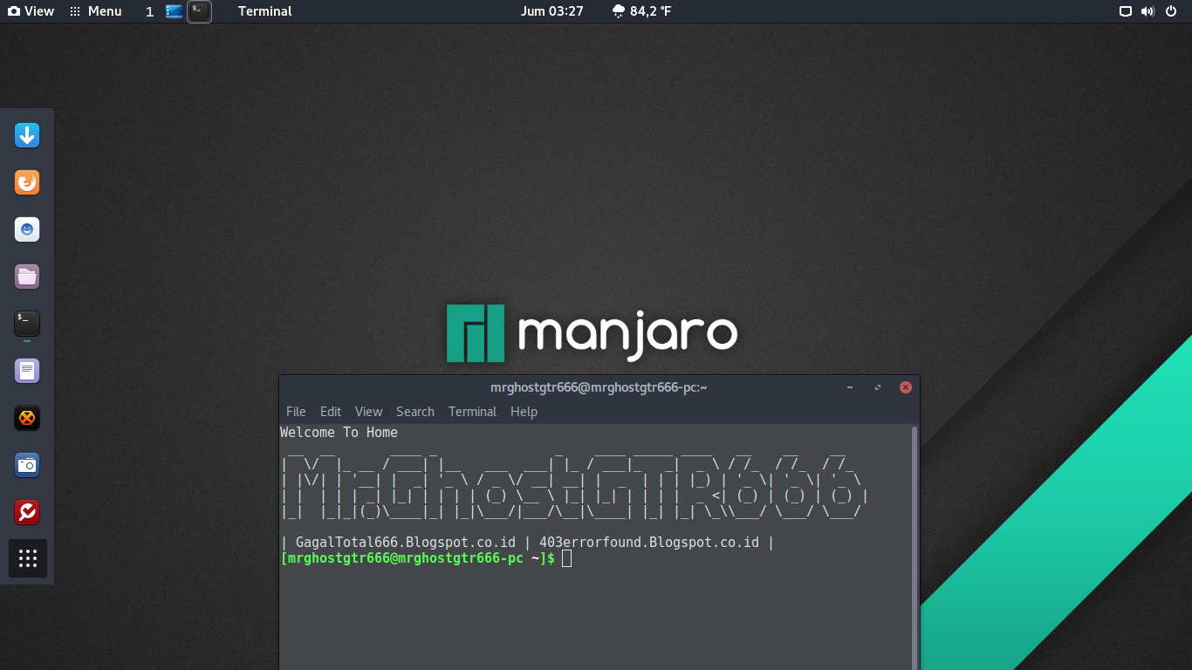Open the Terminal menu in the menu bar
Screen dimensions: 1192x670
click(x=472, y=411)
